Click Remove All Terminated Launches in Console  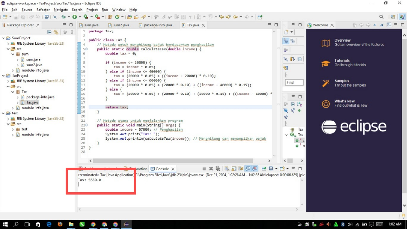pos(218,169)
